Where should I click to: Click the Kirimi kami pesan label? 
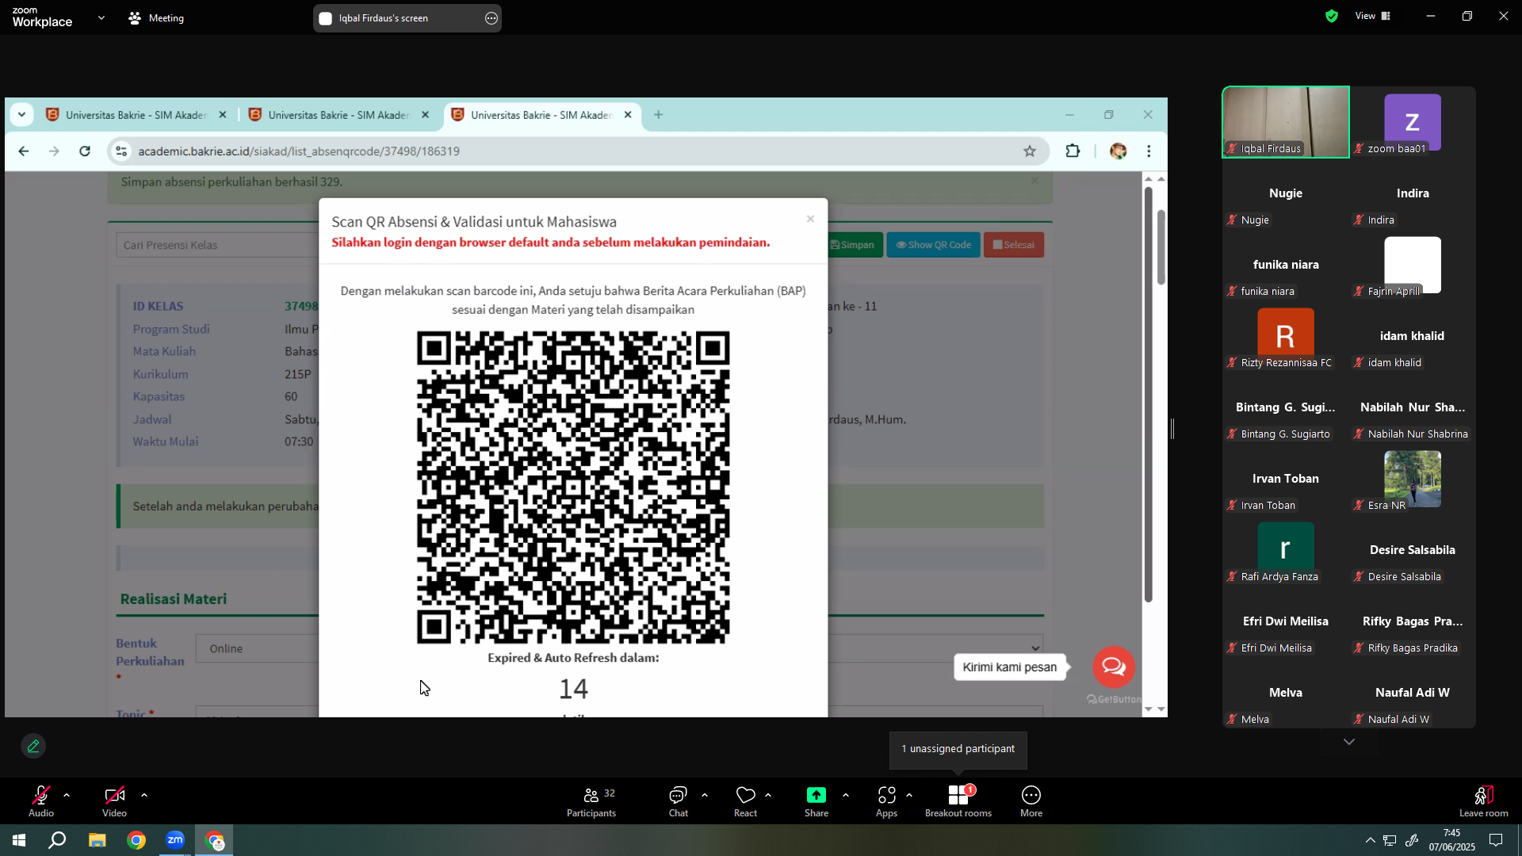(1009, 667)
